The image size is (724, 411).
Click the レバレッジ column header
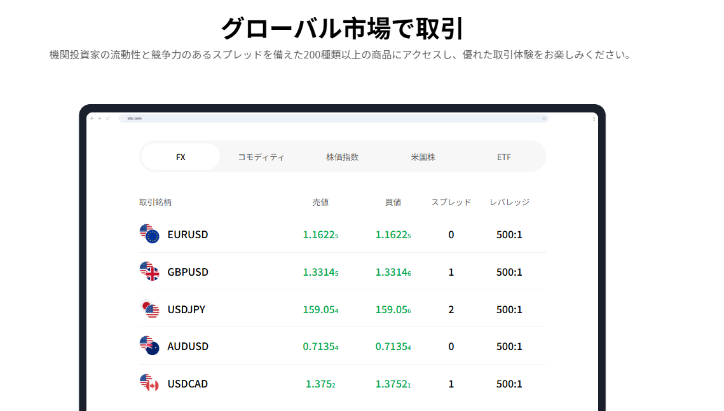pyautogui.click(x=509, y=202)
